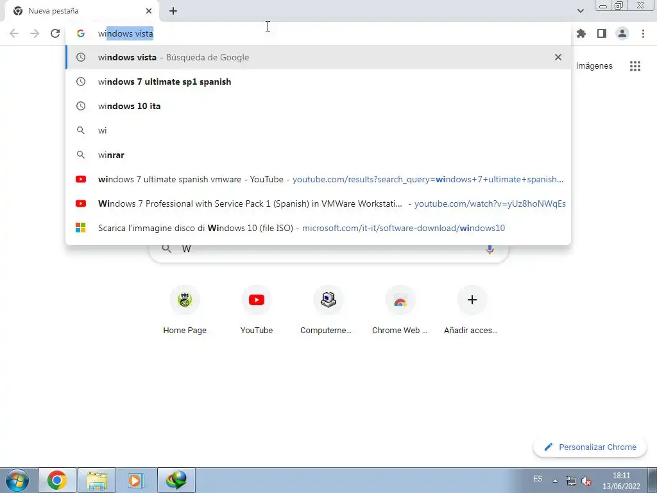The image size is (657, 493).
Task: Open the taskbar clock 18:11
Action: coord(621,481)
